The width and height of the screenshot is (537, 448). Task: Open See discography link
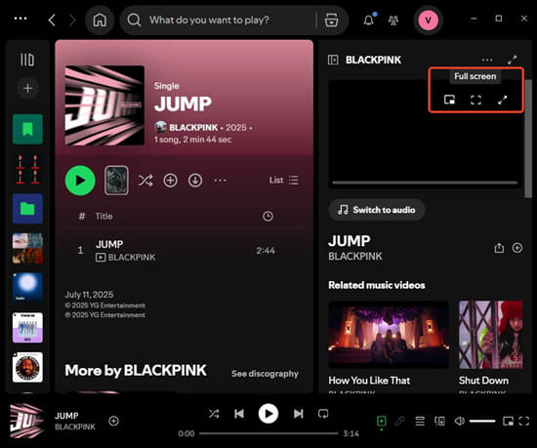[x=265, y=374]
